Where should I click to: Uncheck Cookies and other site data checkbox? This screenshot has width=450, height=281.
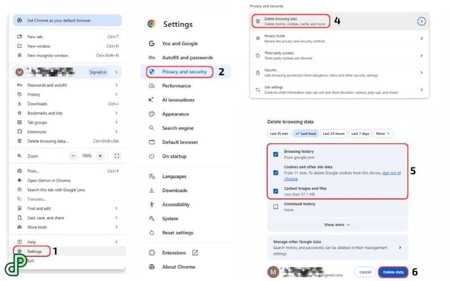coord(276,173)
